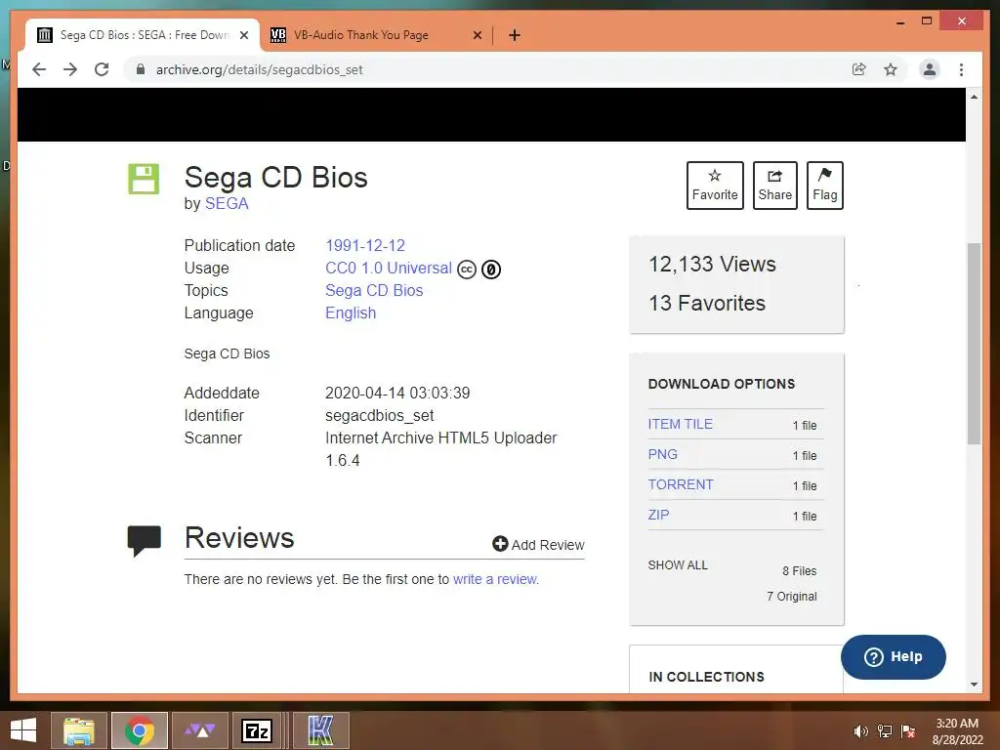Screen dimensions: 1000x750
Task: Open the Sega CD Bios topic link
Action: [374, 291]
